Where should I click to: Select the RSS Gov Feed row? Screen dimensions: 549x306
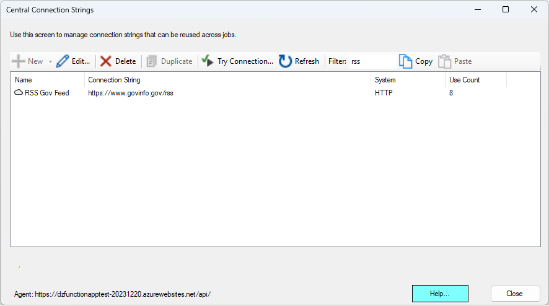coord(275,93)
